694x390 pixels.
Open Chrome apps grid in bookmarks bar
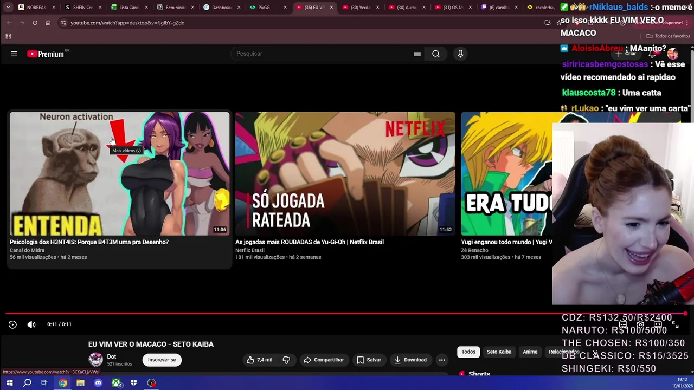coord(8,36)
